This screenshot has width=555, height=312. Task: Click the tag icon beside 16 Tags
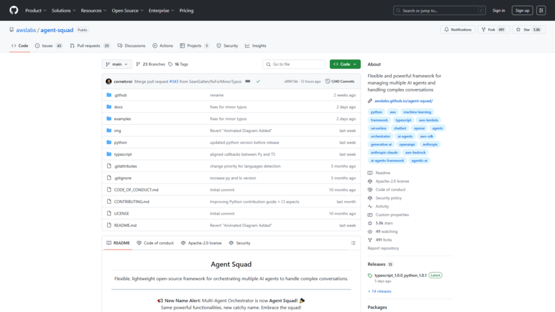pyautogui.click(x=170, y=64)
